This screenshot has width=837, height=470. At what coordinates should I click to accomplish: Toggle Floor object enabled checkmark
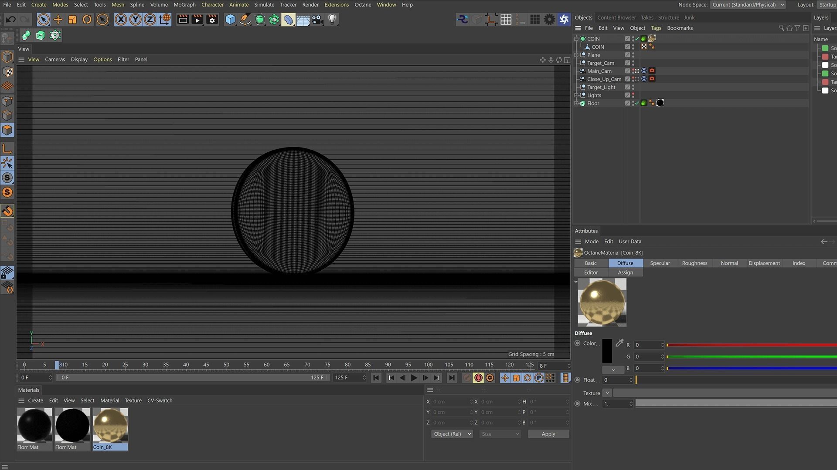coord(637,103)
